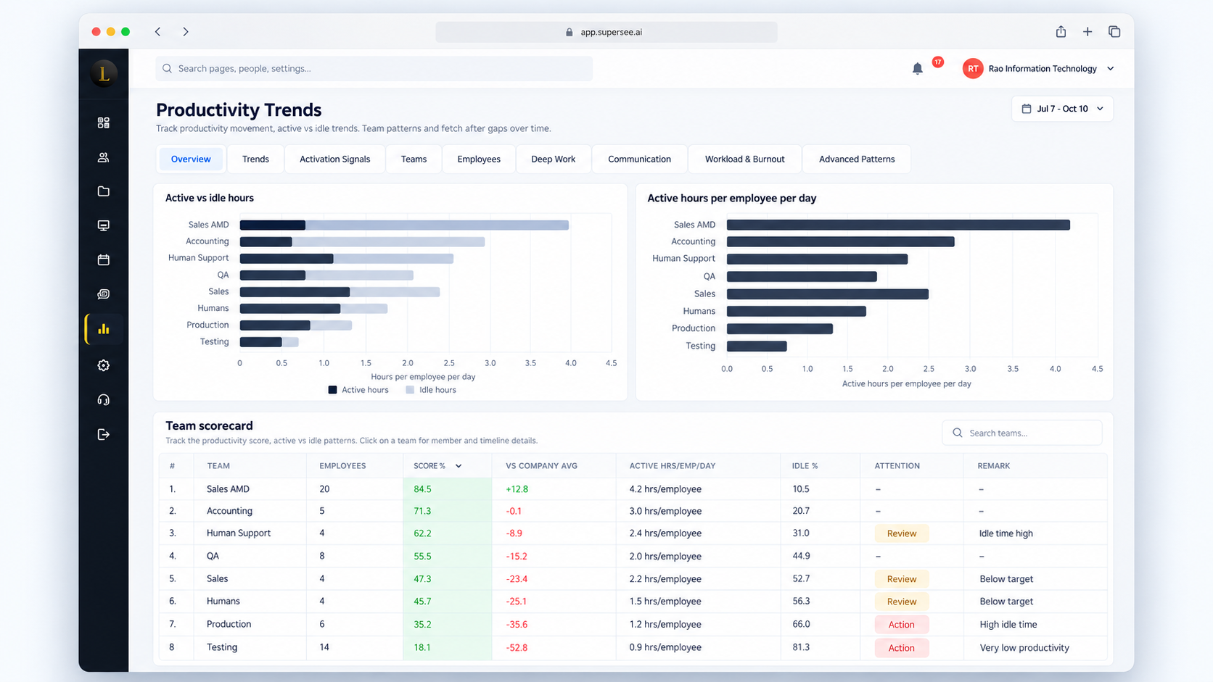
Task: Click the Action badge for Production
Action: [x=902, y=625]
